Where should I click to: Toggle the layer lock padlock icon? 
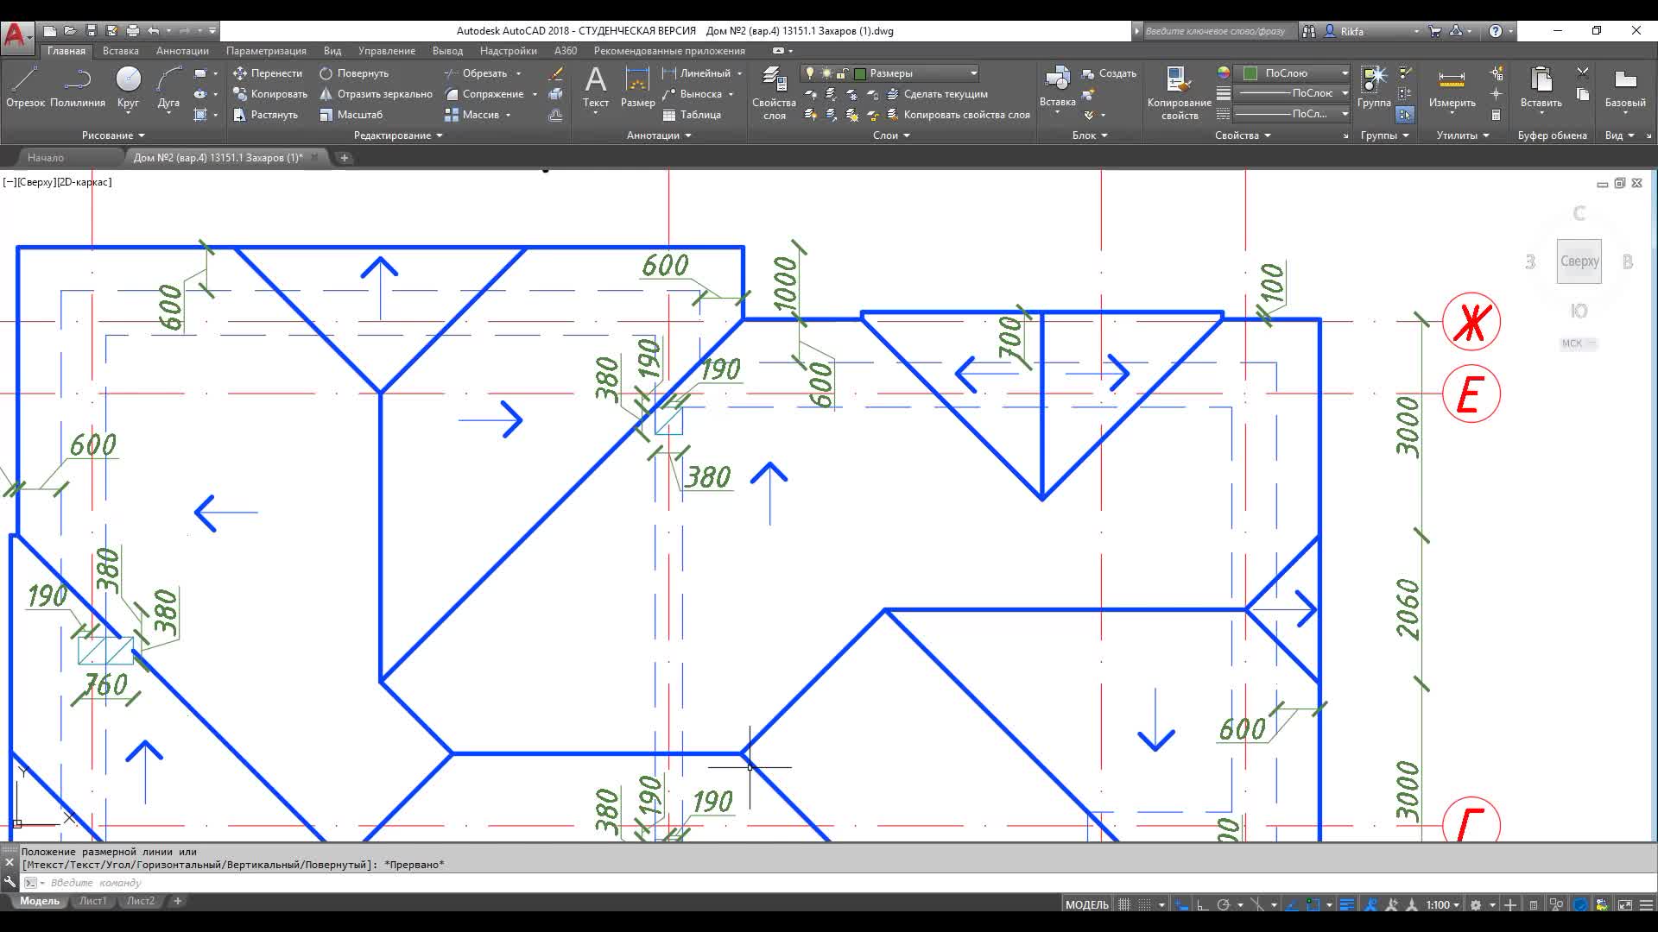[843, 73]
